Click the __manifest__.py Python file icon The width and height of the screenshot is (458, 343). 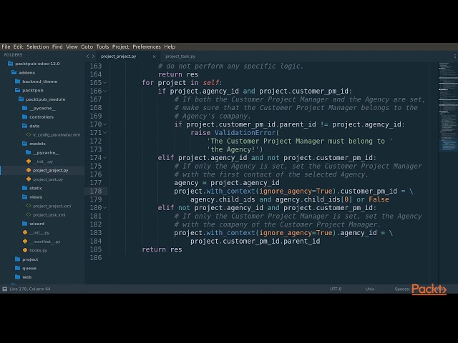click(25, 242)
